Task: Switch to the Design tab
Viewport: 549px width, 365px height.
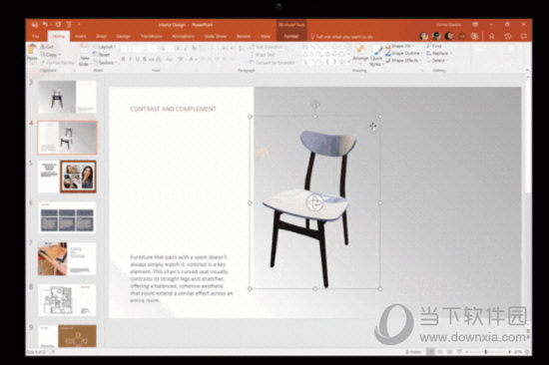Action: (x=123, y=36)
